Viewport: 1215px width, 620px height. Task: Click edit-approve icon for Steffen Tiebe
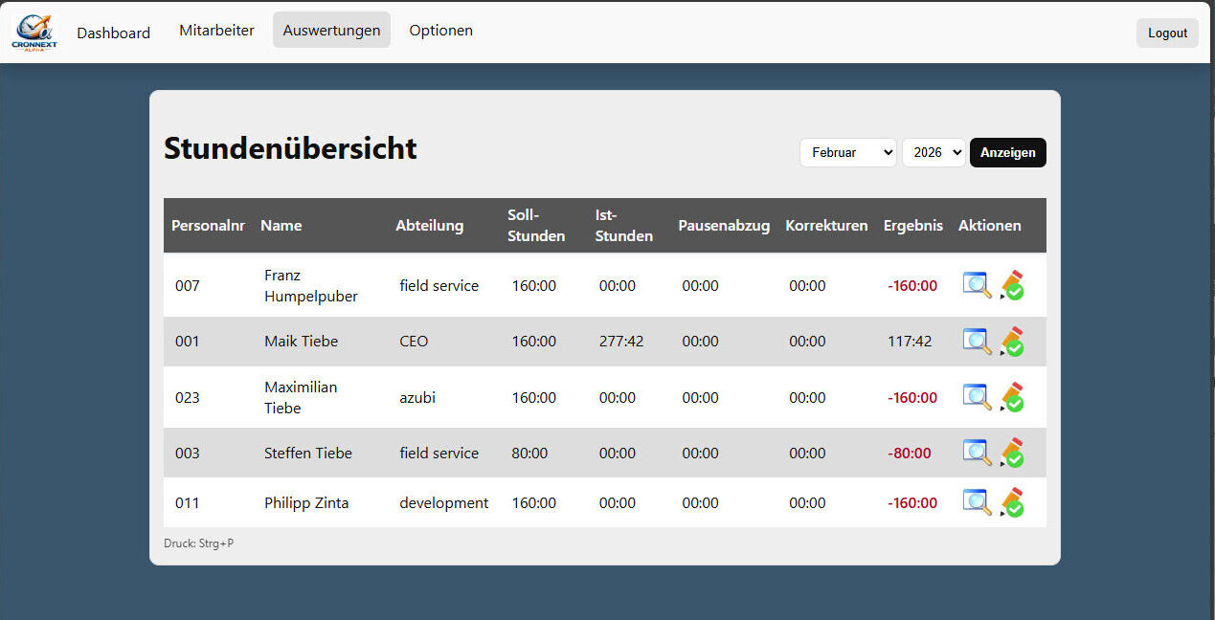click(x=1012, y=453)
